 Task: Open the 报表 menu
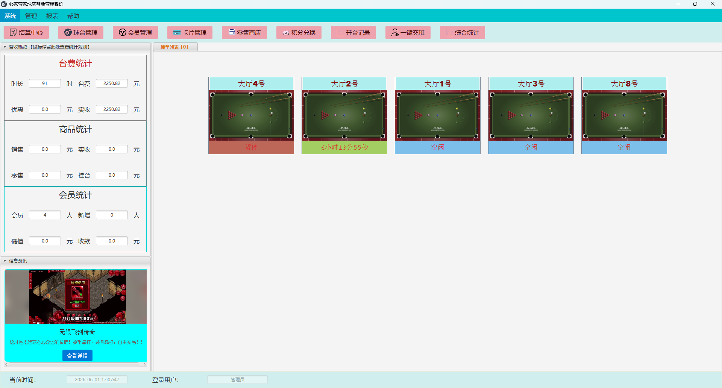52,16
